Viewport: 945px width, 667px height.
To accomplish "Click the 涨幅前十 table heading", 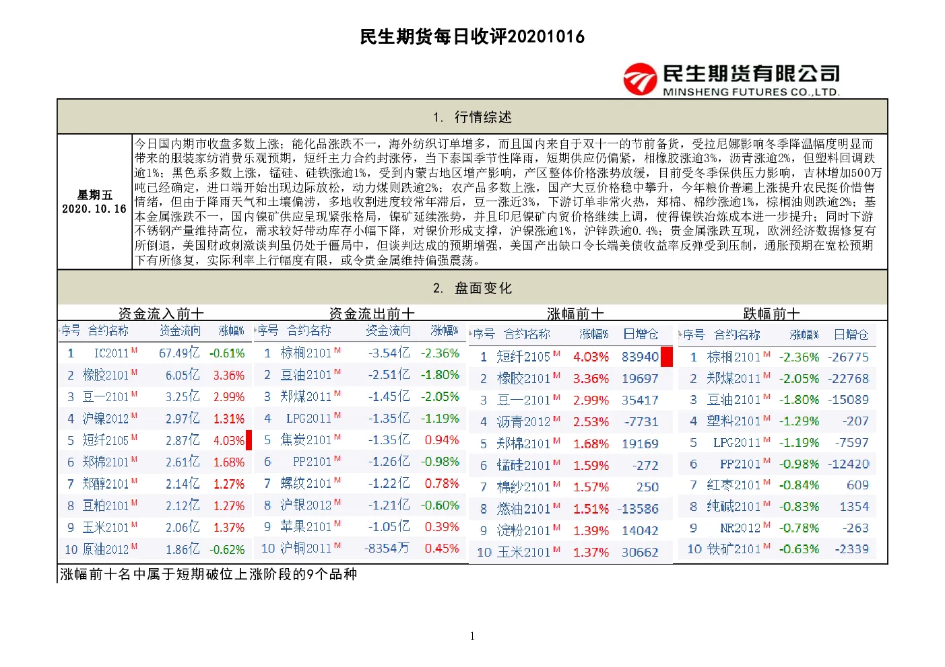I will click(575, 314).
